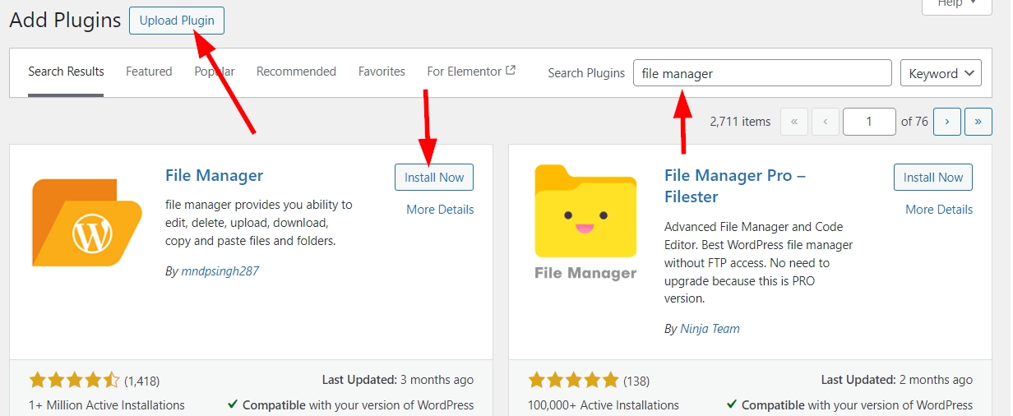Open the Recommended tab

pyautogui.click(x=296, y=72)
